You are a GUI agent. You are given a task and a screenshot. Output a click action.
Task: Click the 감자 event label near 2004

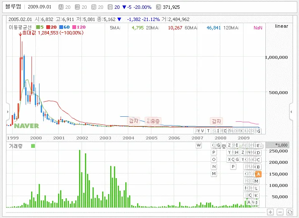click(133, 121)
